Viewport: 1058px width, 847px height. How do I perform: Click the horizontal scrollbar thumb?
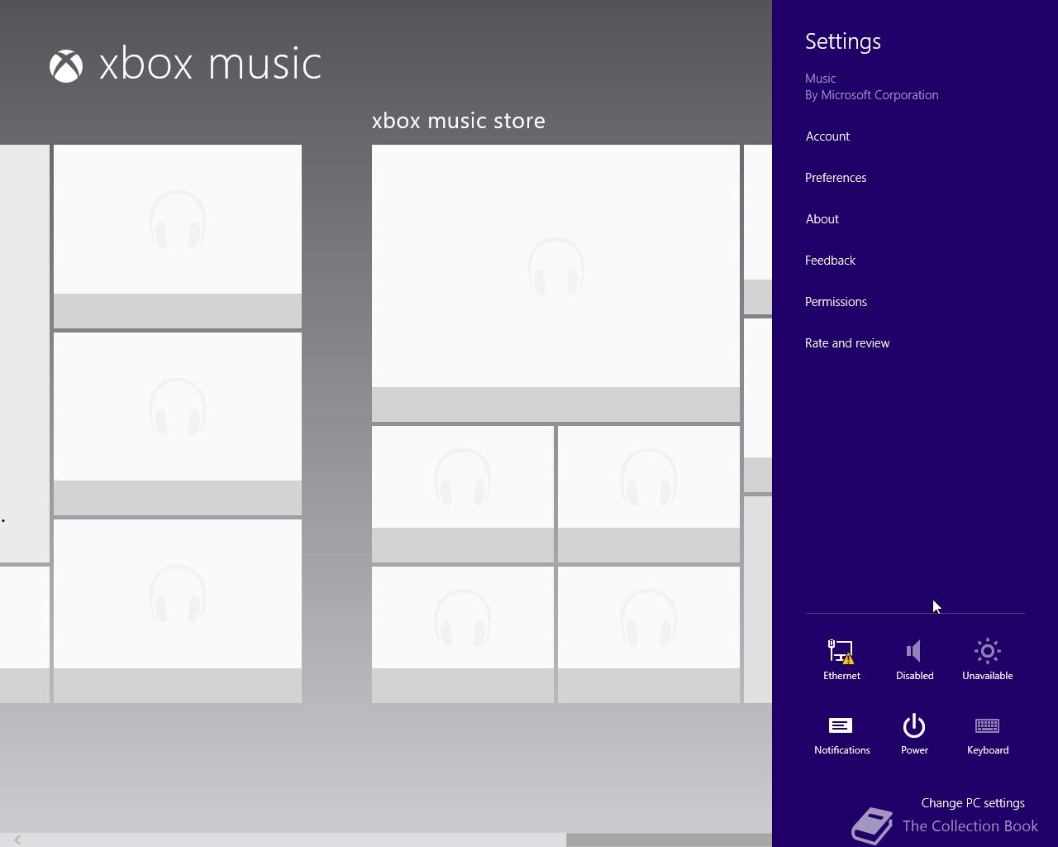(669, 840)
